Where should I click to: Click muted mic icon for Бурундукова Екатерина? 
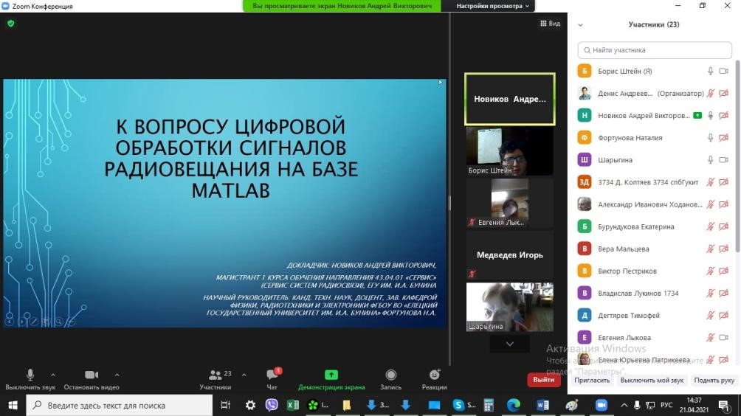710,226
